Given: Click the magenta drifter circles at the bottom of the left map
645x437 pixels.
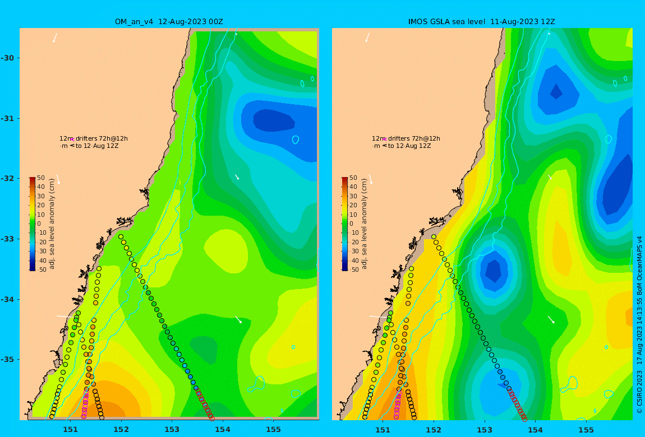Looking at the screenshot, I should click(85, 405).
